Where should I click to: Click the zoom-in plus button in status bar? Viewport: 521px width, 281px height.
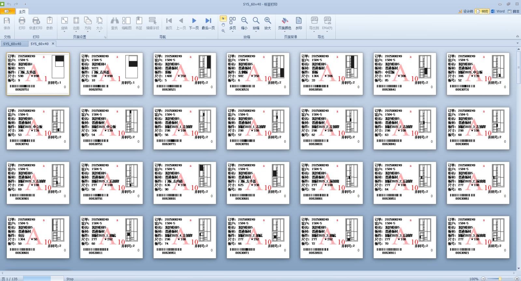(x=517, y=279)
